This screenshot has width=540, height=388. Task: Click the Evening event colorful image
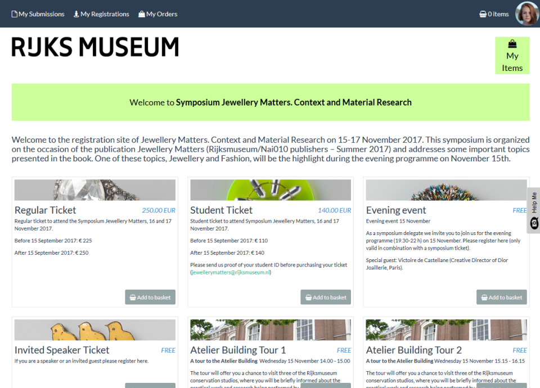[x=446, y=190]
